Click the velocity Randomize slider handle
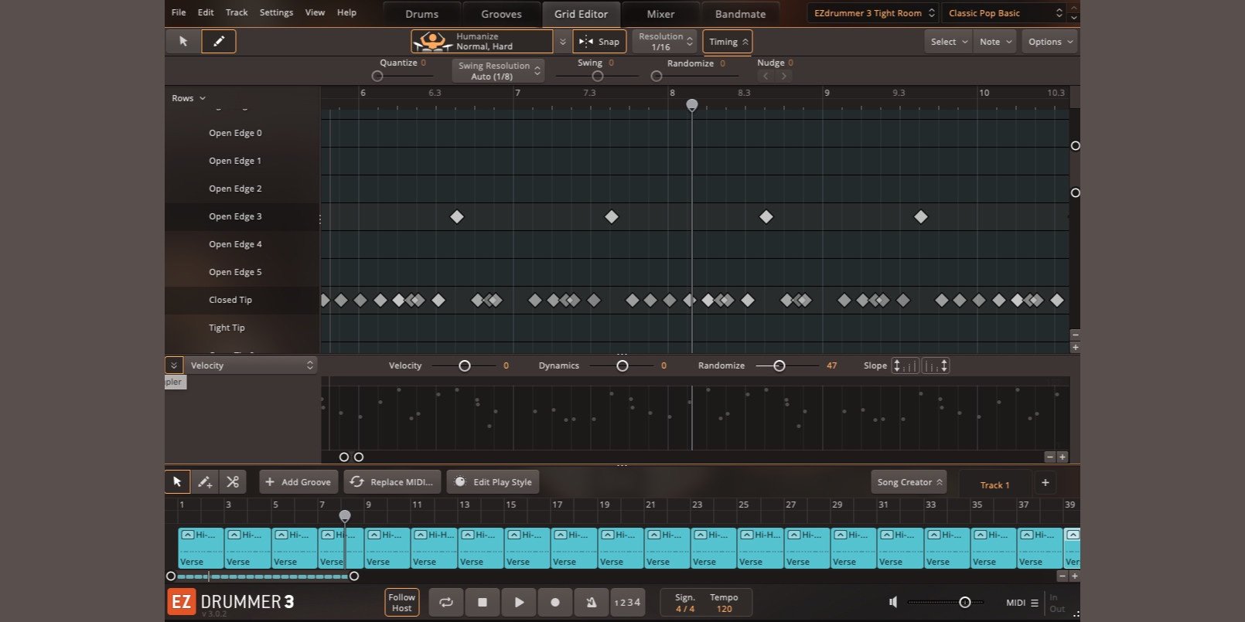The image size is (1245, 622). click(779, 366)
